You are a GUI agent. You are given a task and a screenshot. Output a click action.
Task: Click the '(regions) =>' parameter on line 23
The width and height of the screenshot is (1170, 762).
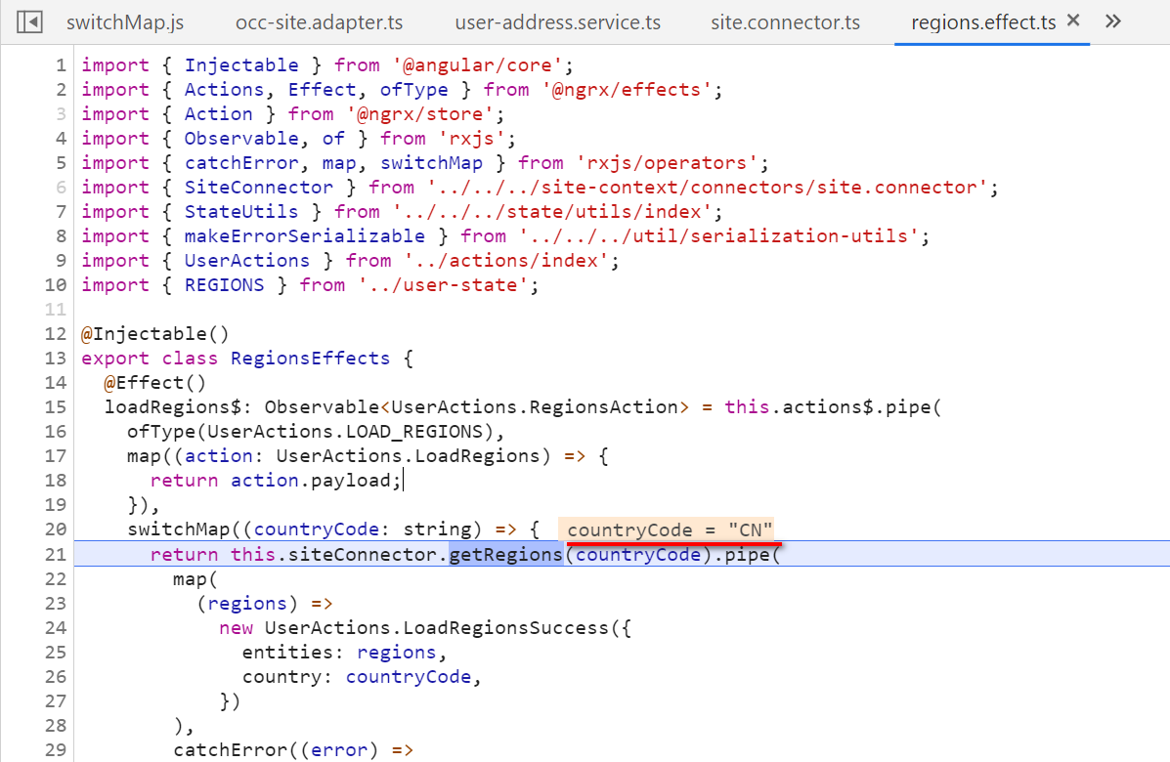coord(265,603)
